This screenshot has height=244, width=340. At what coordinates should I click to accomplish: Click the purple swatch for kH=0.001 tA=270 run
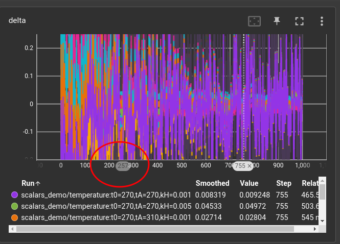(x=14, y=195)
